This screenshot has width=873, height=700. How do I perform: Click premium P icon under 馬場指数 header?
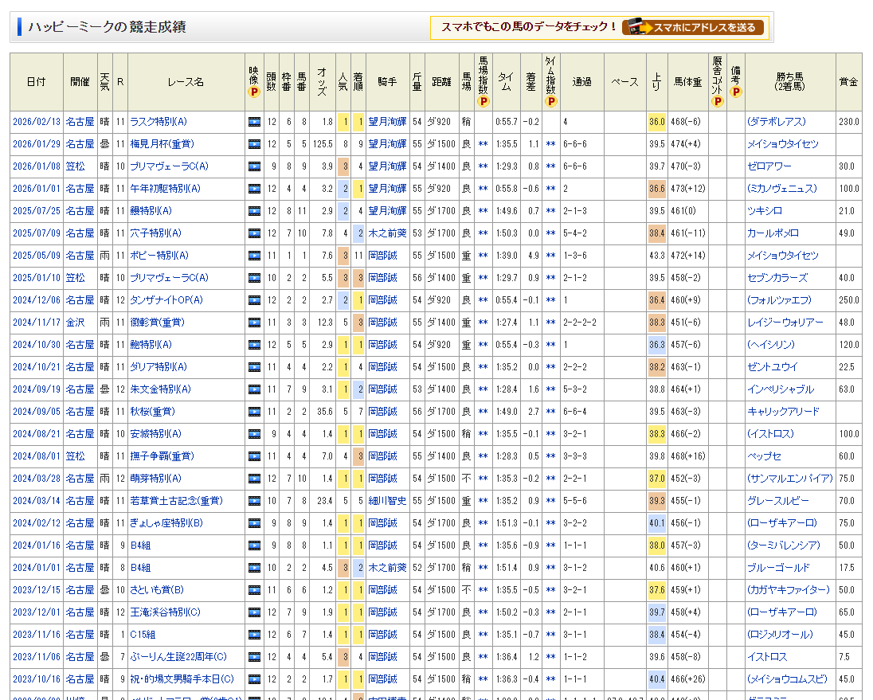click(483, 101)
